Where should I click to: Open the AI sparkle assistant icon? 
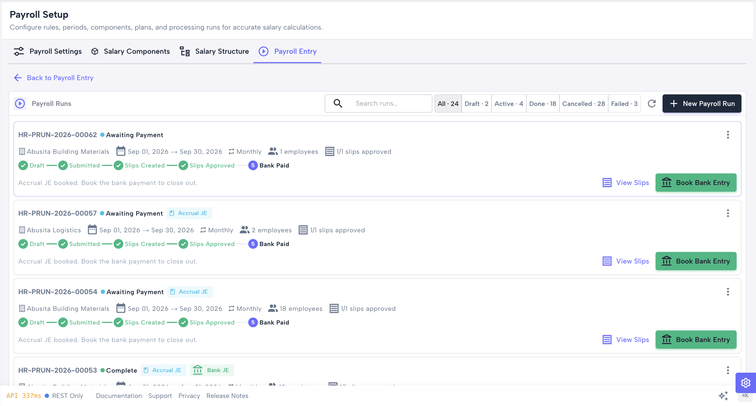coord(723,396)
